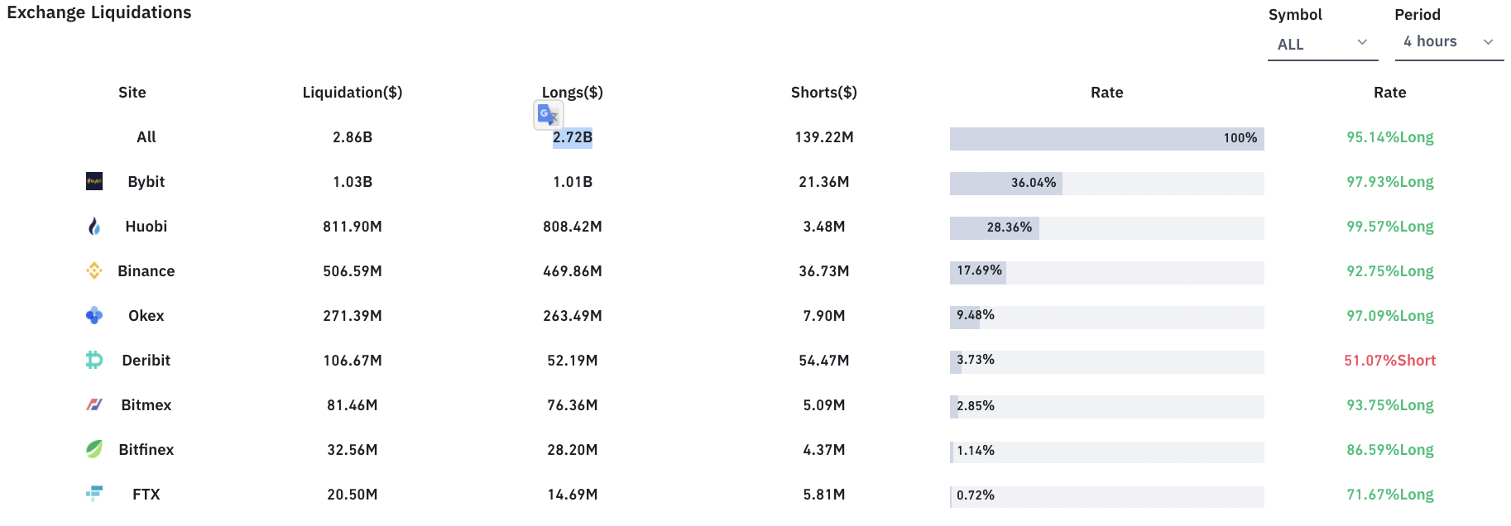
Task: Click the Bybit exchange logo icon
Action: (94, 181)
